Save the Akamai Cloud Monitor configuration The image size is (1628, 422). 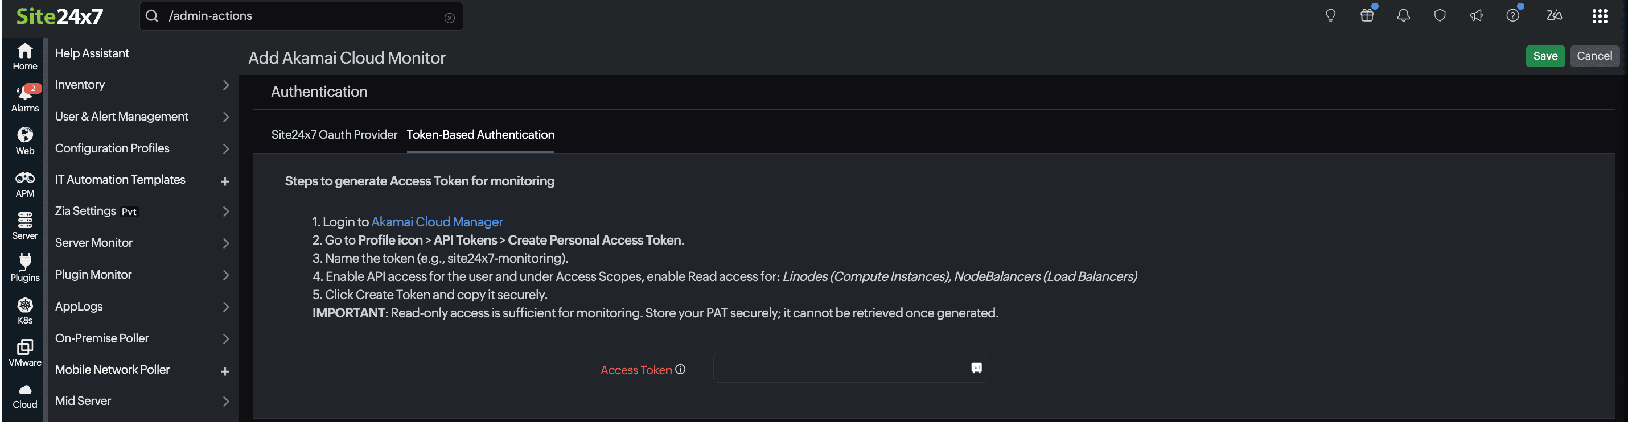click(x=1545, y=56)
